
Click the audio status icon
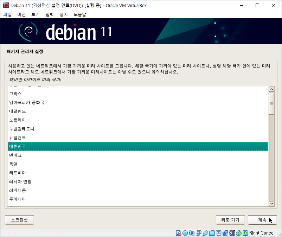[x=192, y=233]
